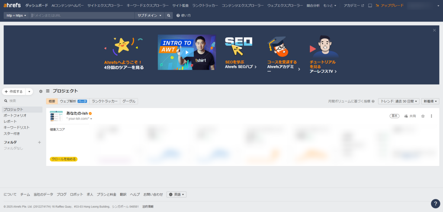Open the dropdown arrow next to 作成する
Screen dimensions: 443x212
click(x=29, y=92)
